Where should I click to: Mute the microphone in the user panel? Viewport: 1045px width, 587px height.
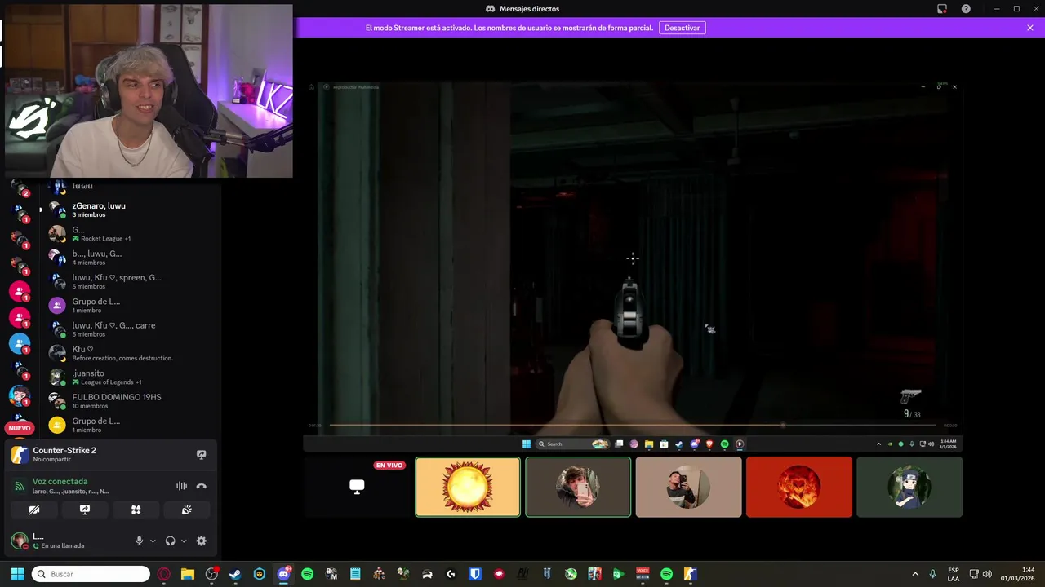[139, 541]
